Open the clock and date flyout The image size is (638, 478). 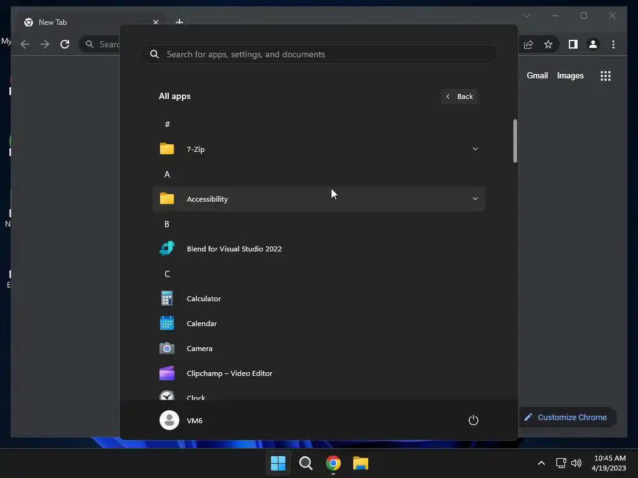click(x=609, y=463)
